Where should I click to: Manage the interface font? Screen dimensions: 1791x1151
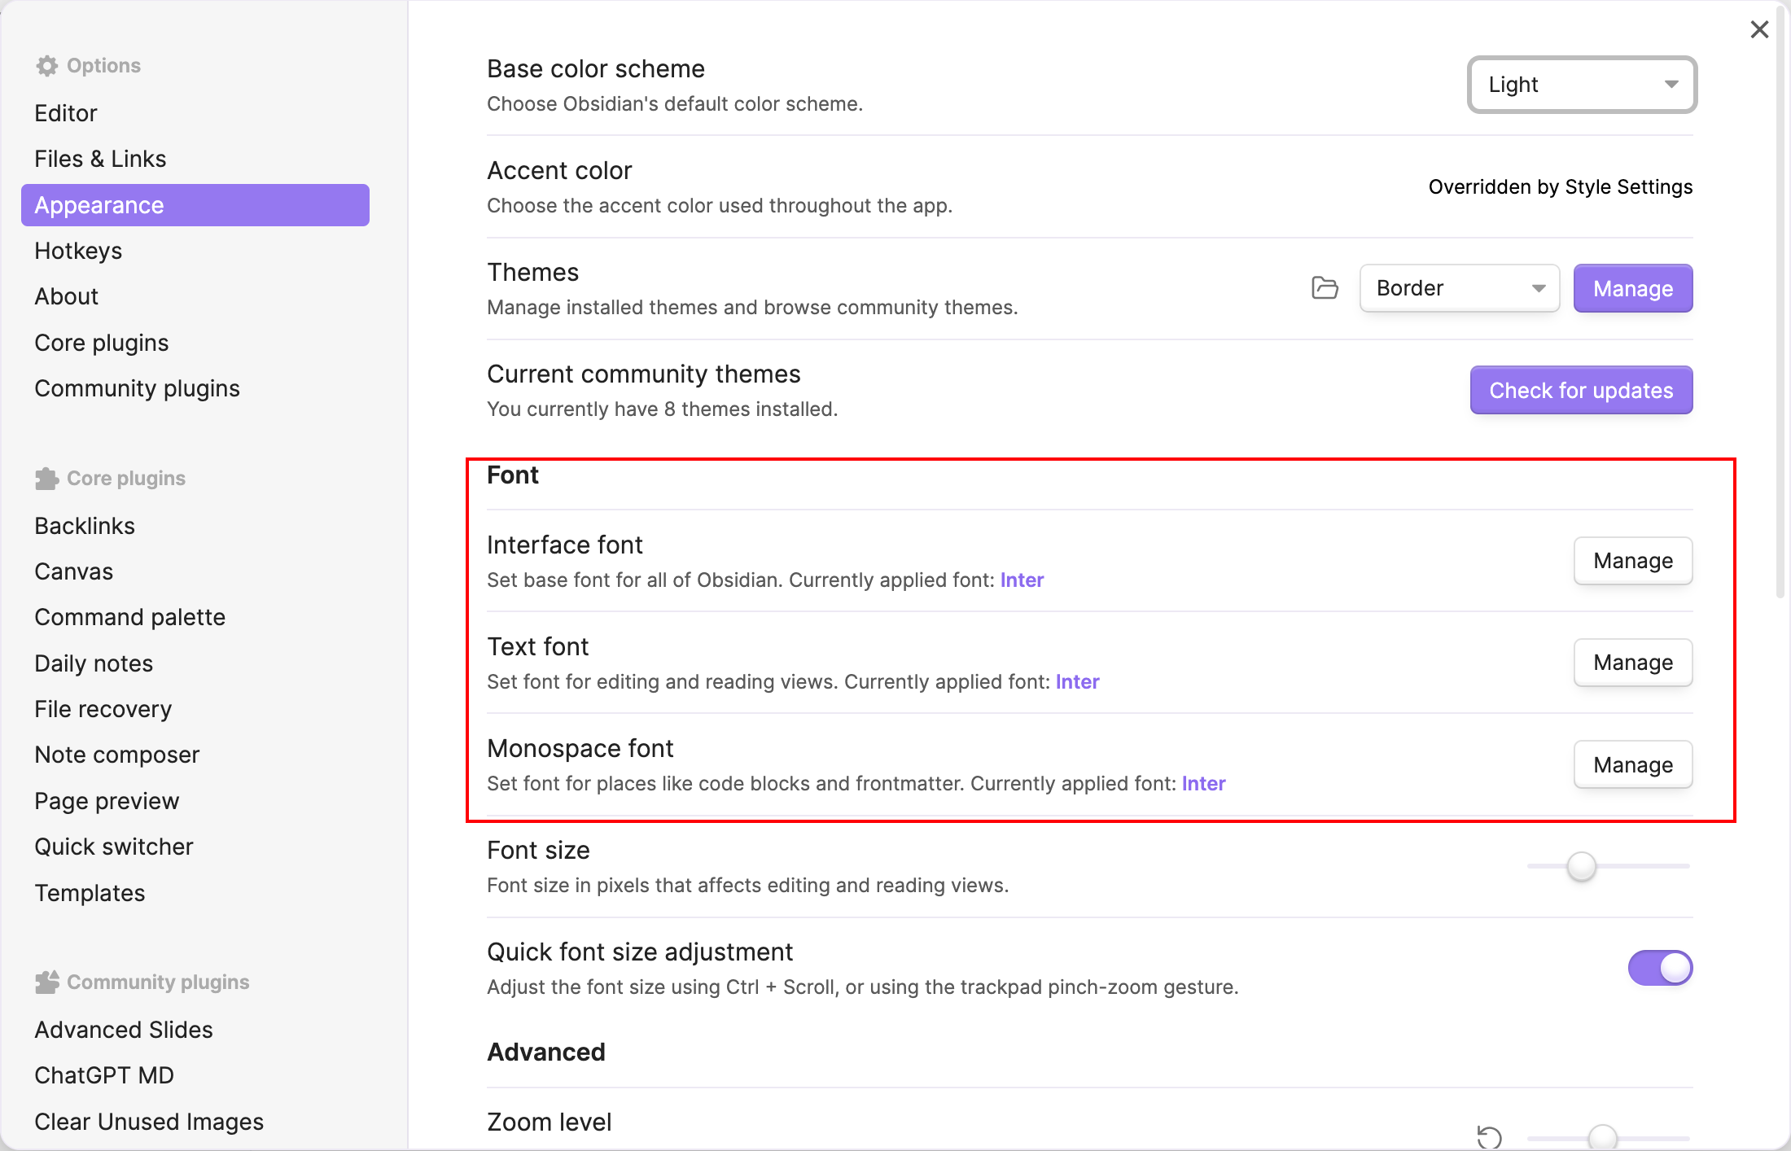(1632, 561)
